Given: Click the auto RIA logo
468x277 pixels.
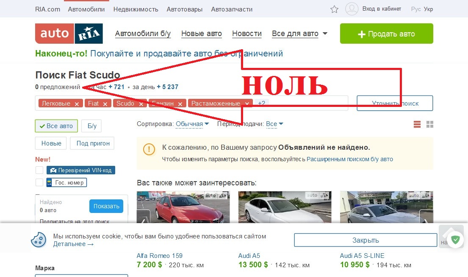Looking at the screenshot, I should [x=69, y=34].
